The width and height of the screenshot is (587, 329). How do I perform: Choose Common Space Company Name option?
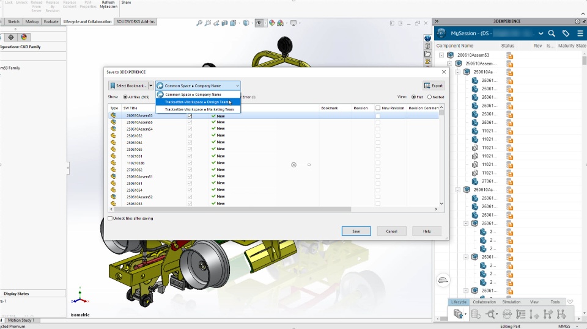pyautogui.click(x=198, y=95)
